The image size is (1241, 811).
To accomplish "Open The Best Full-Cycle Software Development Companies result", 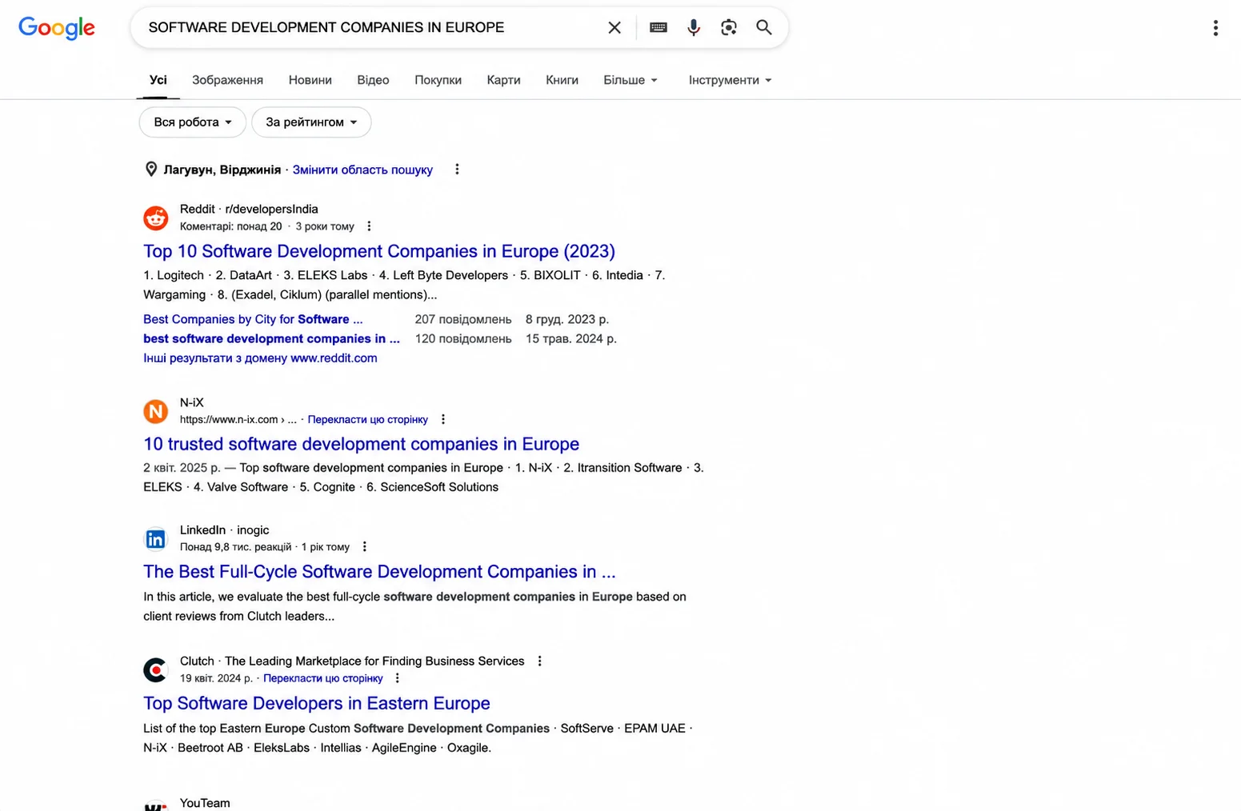I will coord(379,572).
